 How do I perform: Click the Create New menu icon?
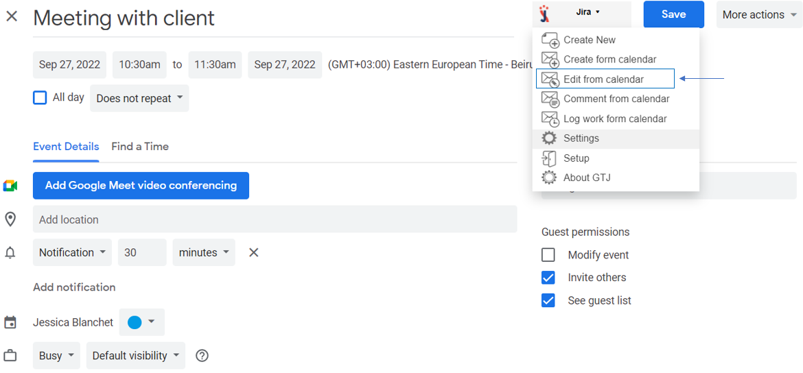pos(550,40)
